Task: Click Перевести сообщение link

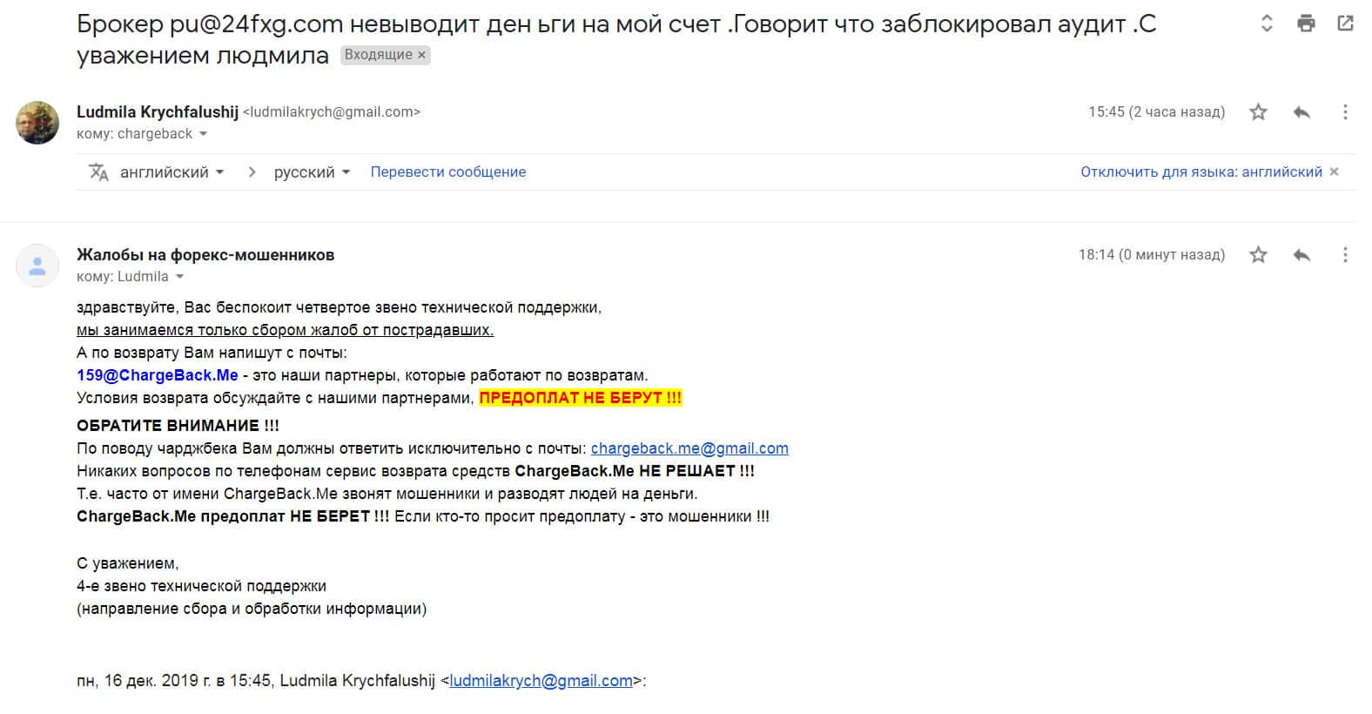Action: pos(447,172)
